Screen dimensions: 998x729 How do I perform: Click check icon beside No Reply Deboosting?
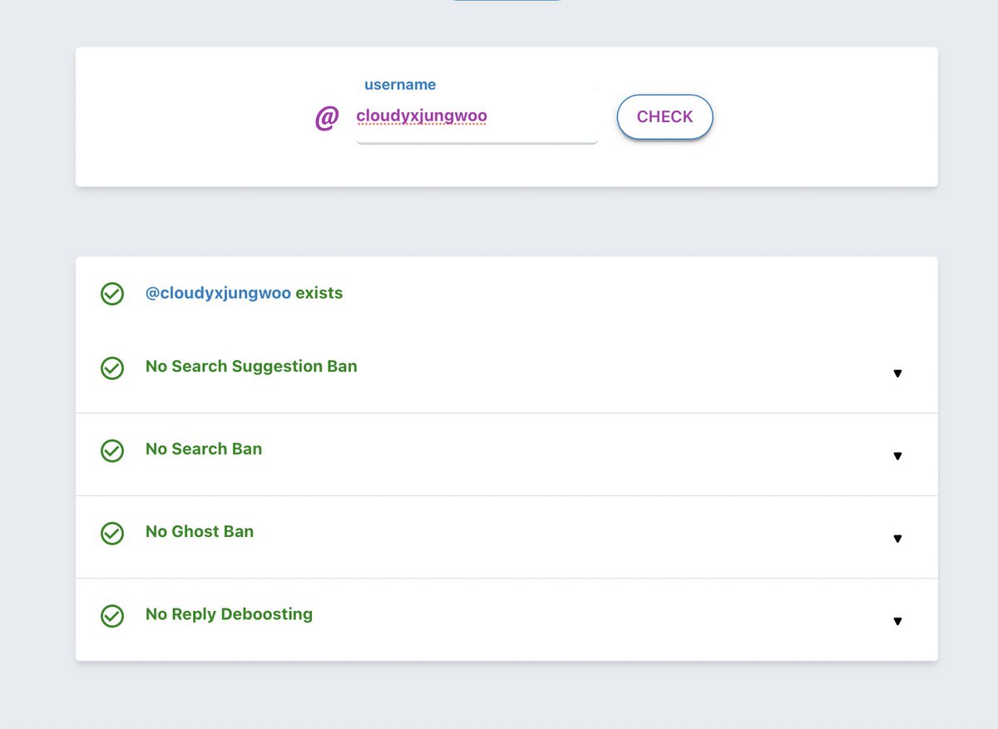click(x=112, y=616)
